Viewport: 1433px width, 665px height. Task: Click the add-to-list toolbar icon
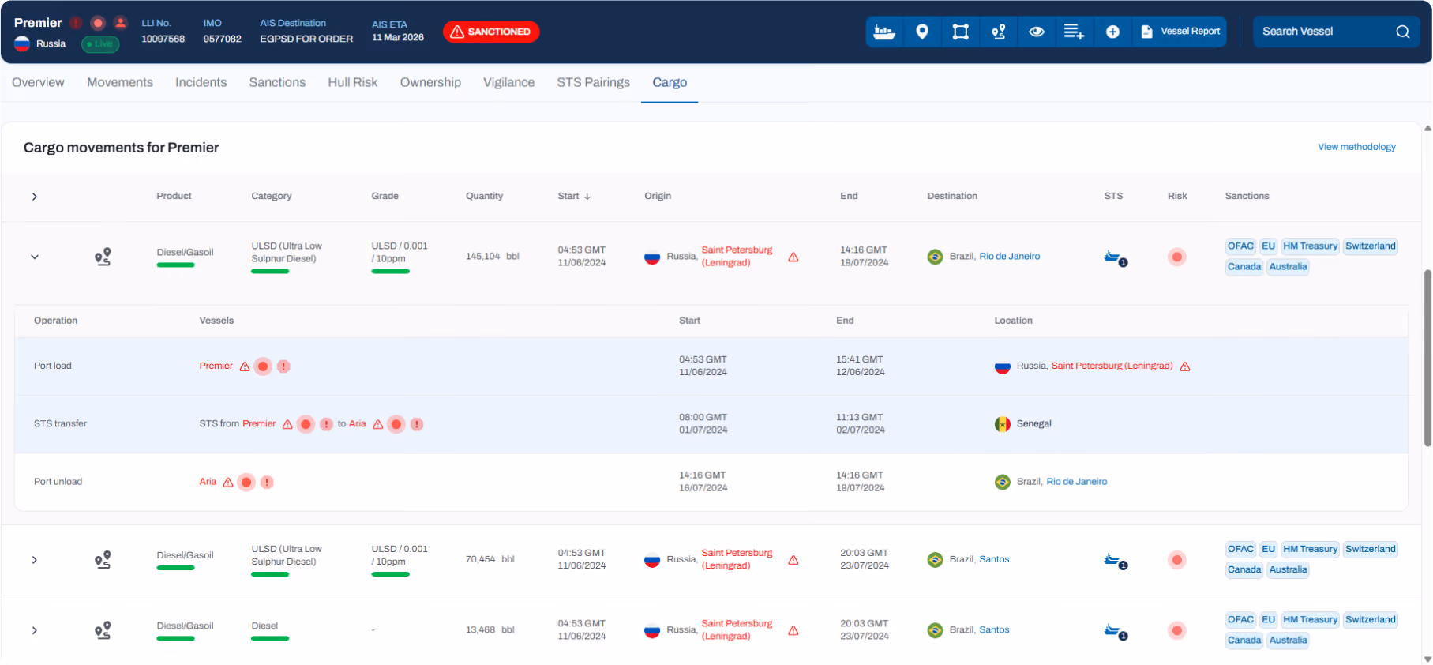(1074, 32)
